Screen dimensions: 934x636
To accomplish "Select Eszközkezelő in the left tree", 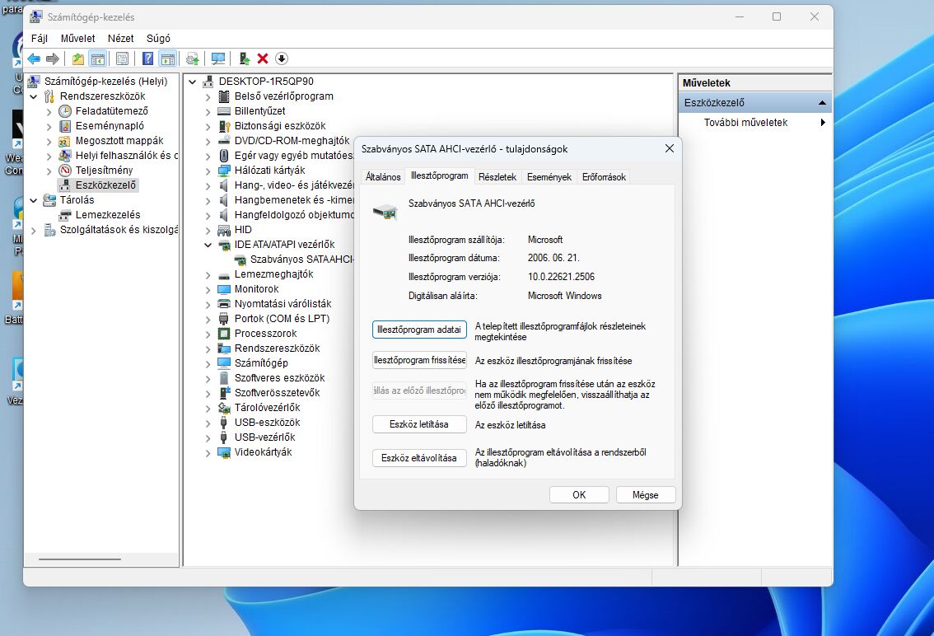I will point(105,185).
